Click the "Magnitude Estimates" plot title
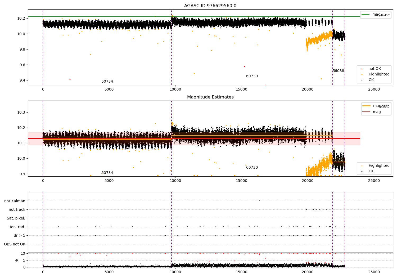The image size is (397, 278). coord(210,97)
